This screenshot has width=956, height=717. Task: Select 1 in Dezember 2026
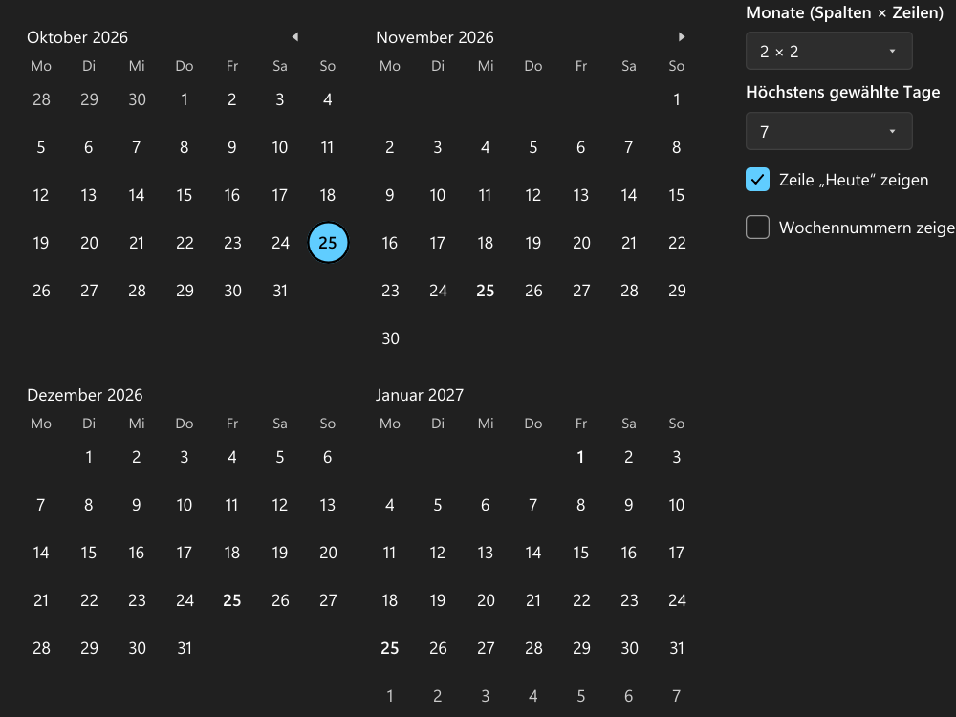[89, 457]
